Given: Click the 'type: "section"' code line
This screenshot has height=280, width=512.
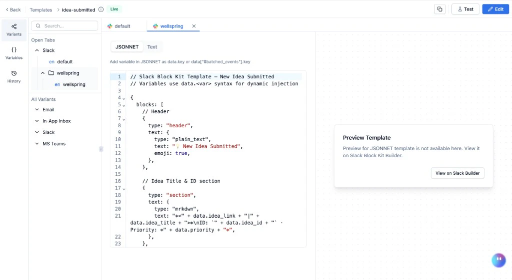Looking at the screenshot, I should (172, 195).
